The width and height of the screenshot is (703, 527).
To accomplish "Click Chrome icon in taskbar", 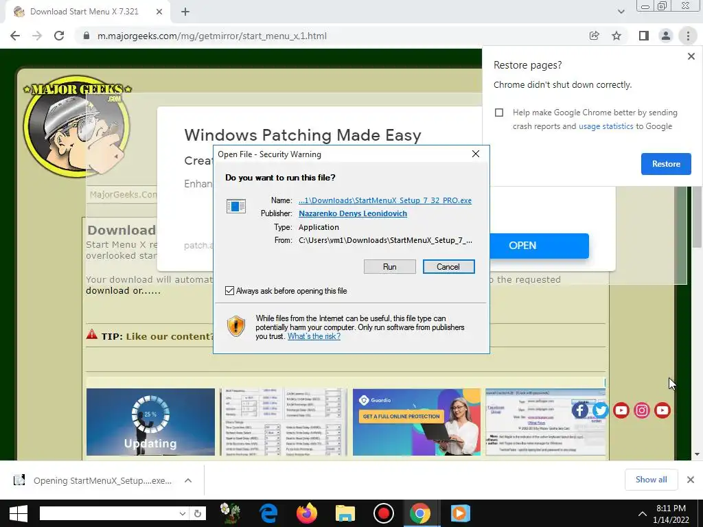I will 420,513.
